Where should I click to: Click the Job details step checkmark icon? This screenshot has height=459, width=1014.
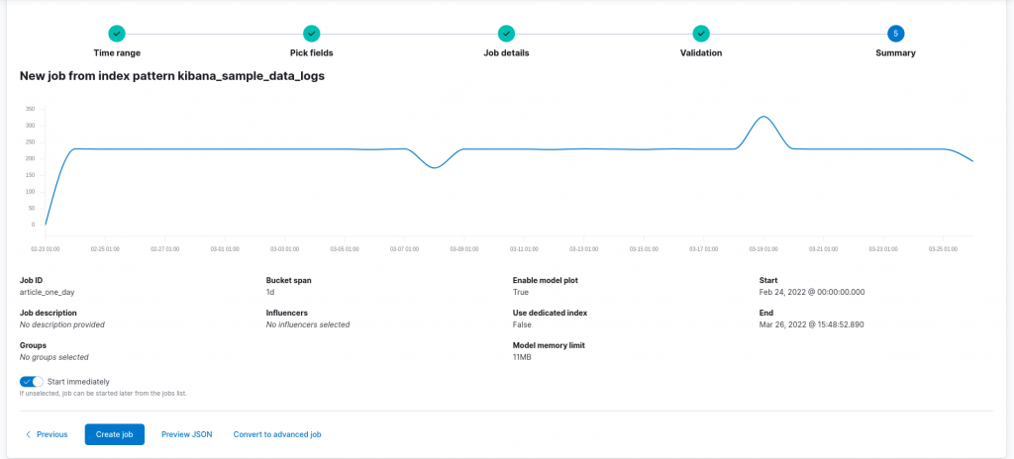506,33
